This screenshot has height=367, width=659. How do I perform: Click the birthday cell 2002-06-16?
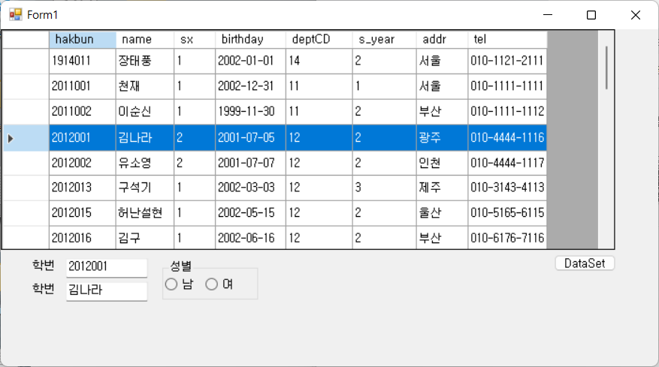coord(250,237)
